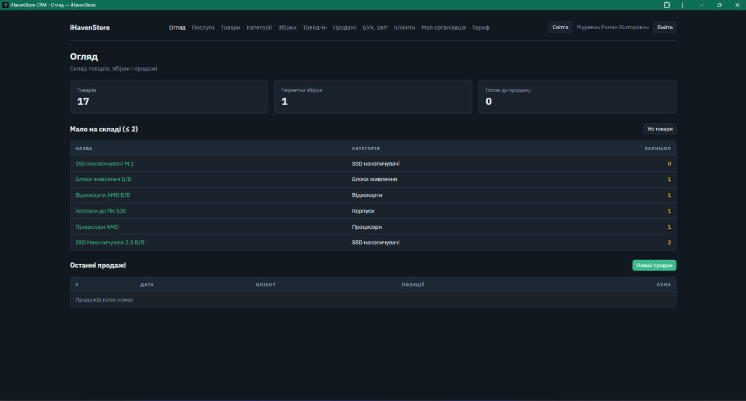Image resolution: width=746 pixels, height=401 pixels.
Task: Click the Товарів 17 stat card
Action: [169, 97]
